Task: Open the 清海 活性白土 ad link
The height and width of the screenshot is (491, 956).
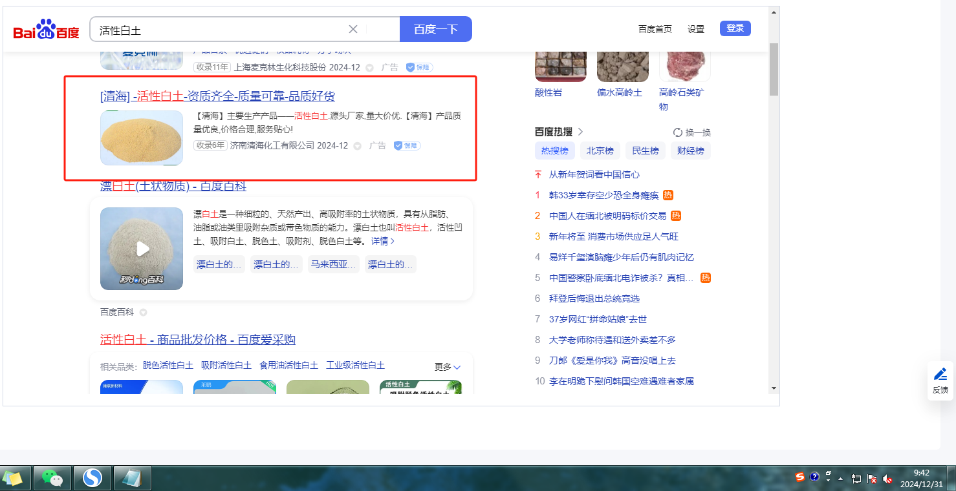Action: [217, 96]
